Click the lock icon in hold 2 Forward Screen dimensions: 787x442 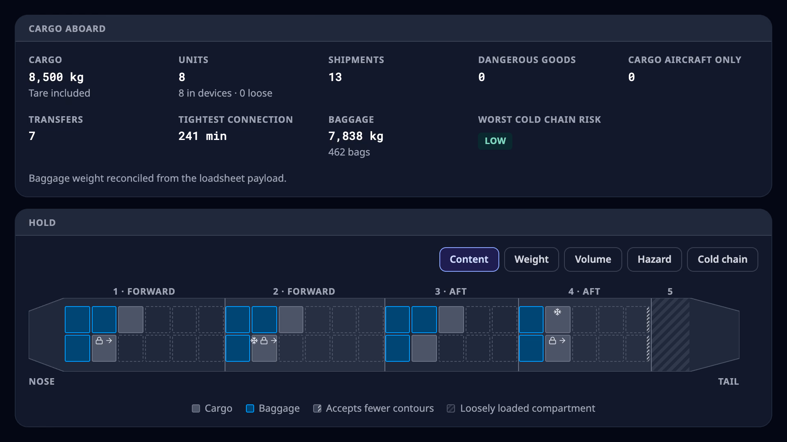[264, 341]
